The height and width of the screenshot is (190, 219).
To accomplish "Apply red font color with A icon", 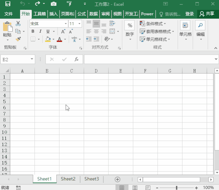I will click(x=60, y=39).
